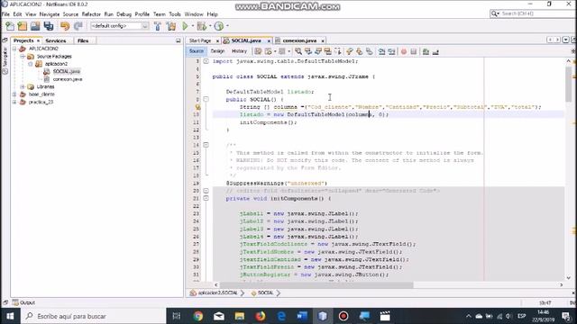Collapse the Source Packages node
The height and width of the screenshot is (324, 577).
[23, 56]
